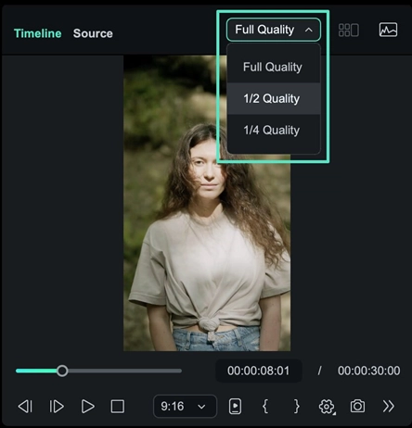Step forward one frame
Screen dimensions: 412x428
coord(57,407)
